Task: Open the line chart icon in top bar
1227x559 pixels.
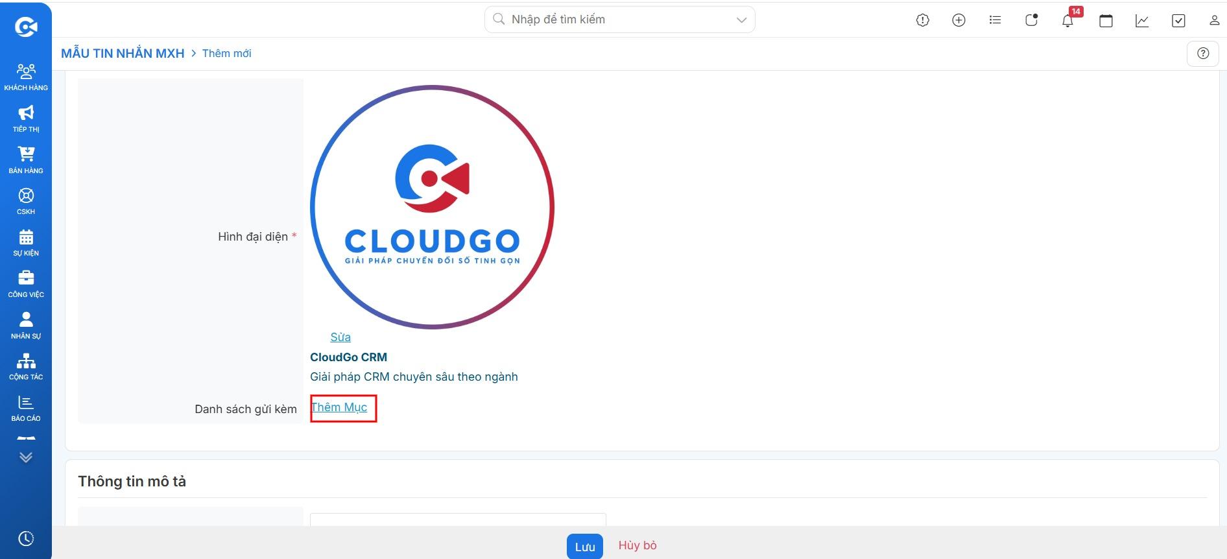Action: click(x=1142, y=20)
